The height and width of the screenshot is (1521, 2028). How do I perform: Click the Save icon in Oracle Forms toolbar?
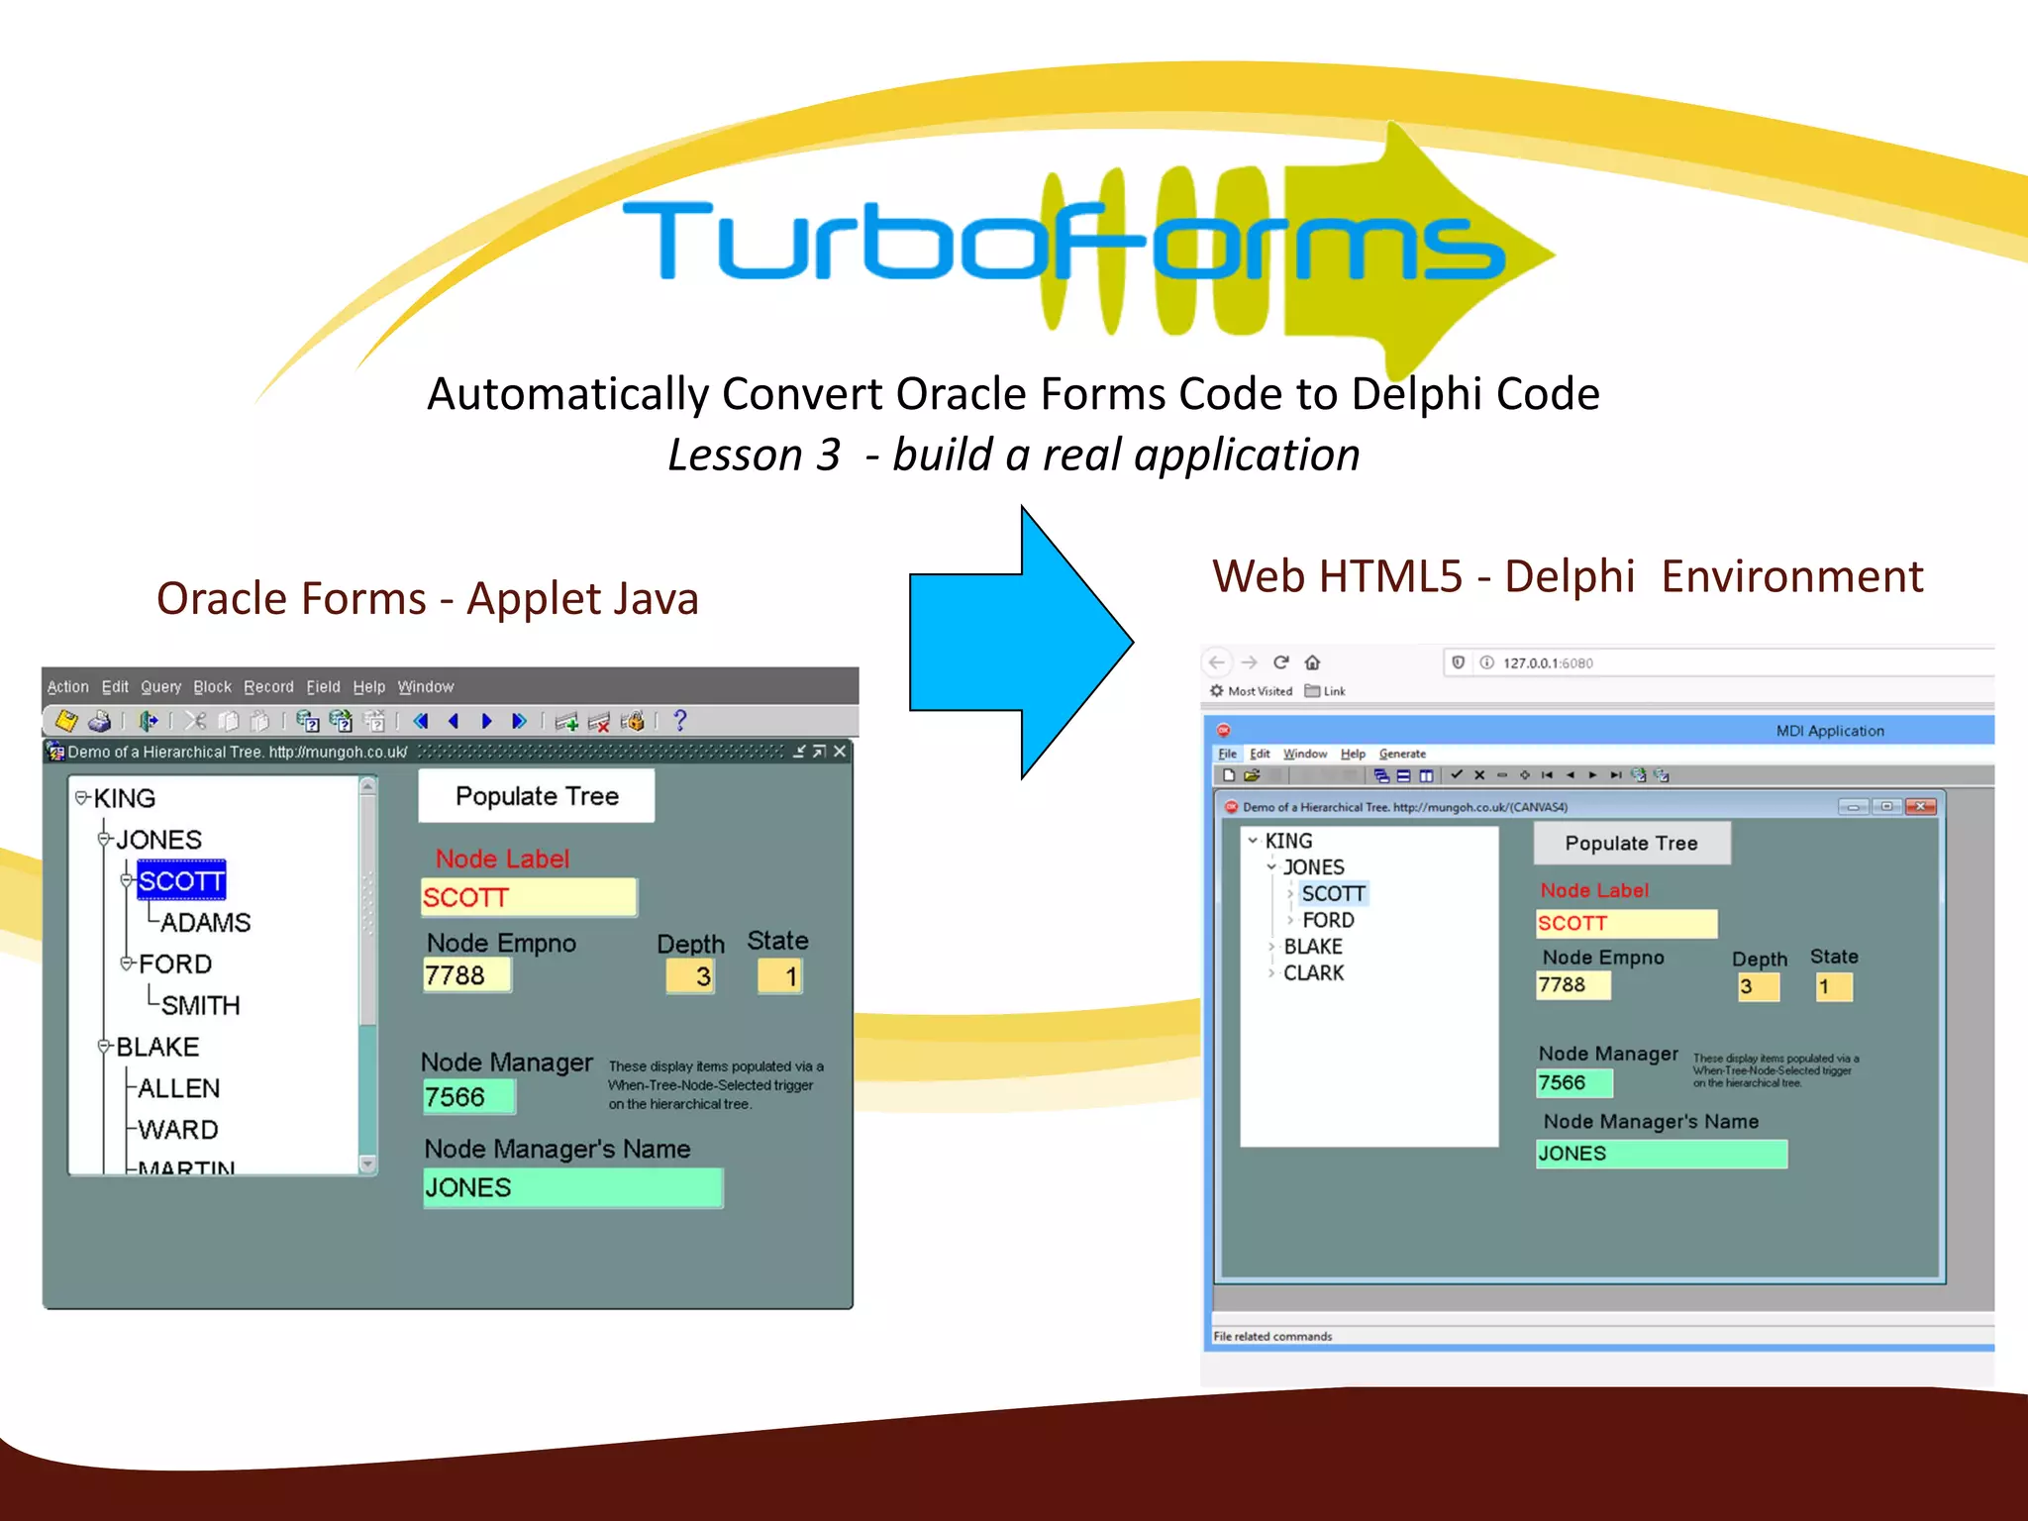pyautogui.click(x=66, y=721)
